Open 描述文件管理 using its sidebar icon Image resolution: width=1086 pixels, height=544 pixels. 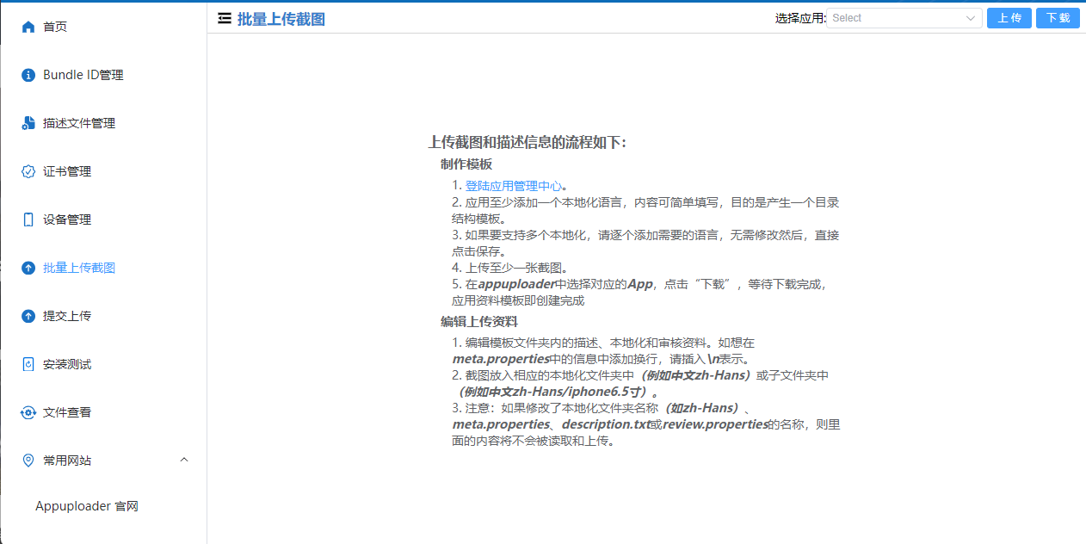(x=27, y=122)
